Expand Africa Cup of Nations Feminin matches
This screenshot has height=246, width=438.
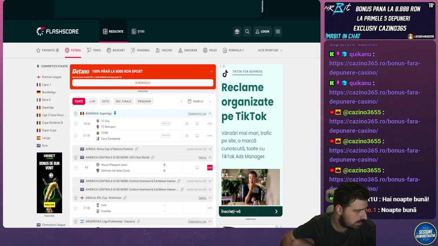click(210, 149)
